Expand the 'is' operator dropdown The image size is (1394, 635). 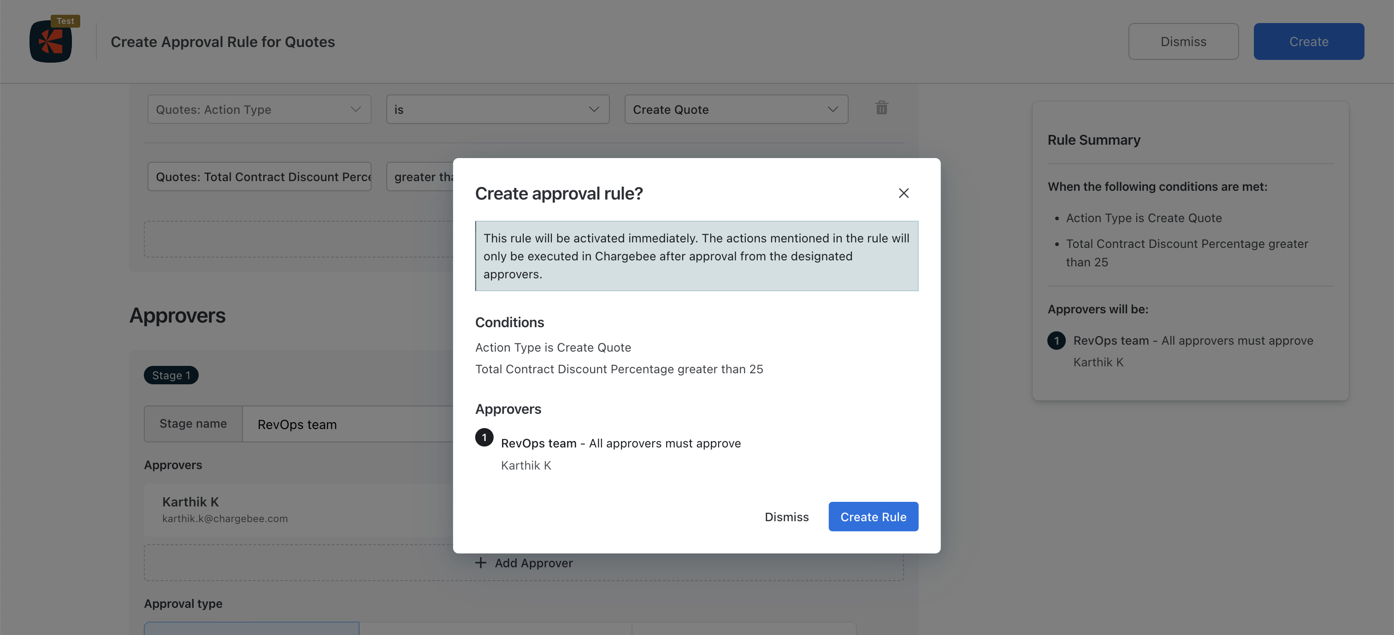[x=497, y=109]
